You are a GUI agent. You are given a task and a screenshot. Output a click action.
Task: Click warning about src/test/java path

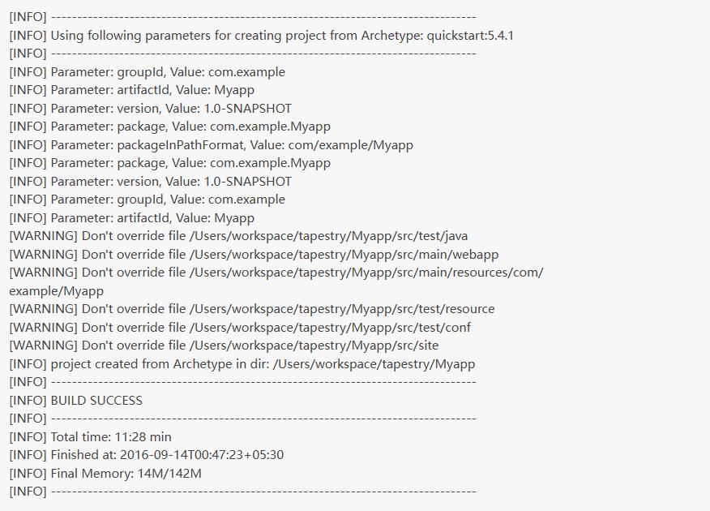pos(238,236)
